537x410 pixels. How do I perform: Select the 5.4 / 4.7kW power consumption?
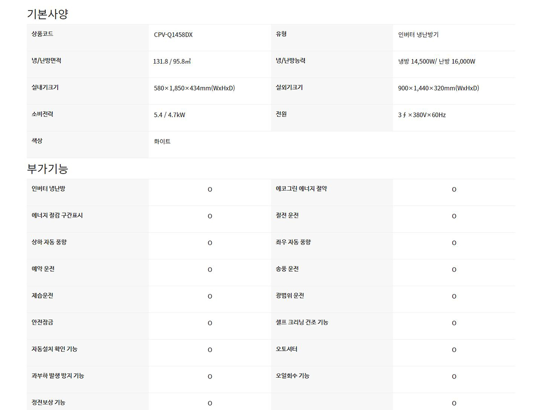169,115
